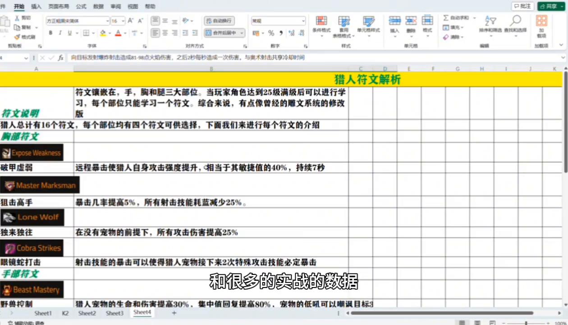
Task: Click the increase decimal icon
Action: [291, 33]
